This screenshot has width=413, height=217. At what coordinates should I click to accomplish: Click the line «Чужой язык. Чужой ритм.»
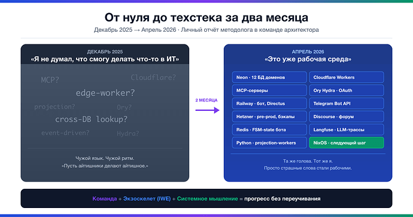[105, 158]
